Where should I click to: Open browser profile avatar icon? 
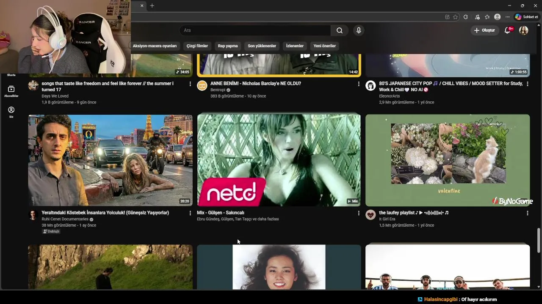pos(497,17)
